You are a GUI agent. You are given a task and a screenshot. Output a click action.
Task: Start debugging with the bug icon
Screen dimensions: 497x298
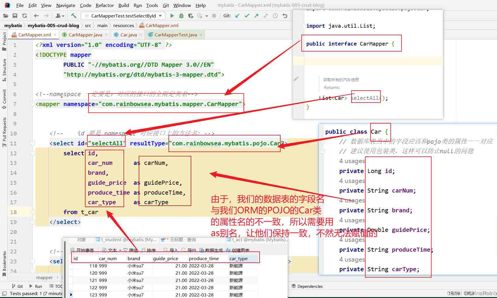click(181, 16)
